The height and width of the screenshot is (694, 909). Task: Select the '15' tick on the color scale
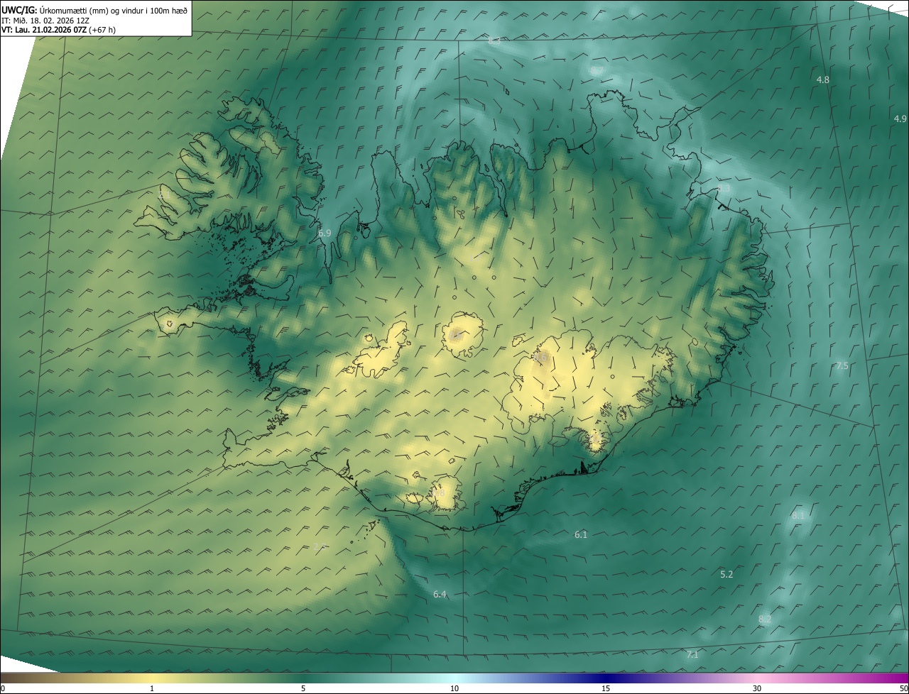[x=606, y=688]
